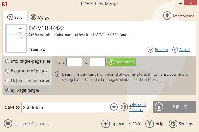Open the Preview link
This screenshot has width=199, height=132.
coord(161,50)
